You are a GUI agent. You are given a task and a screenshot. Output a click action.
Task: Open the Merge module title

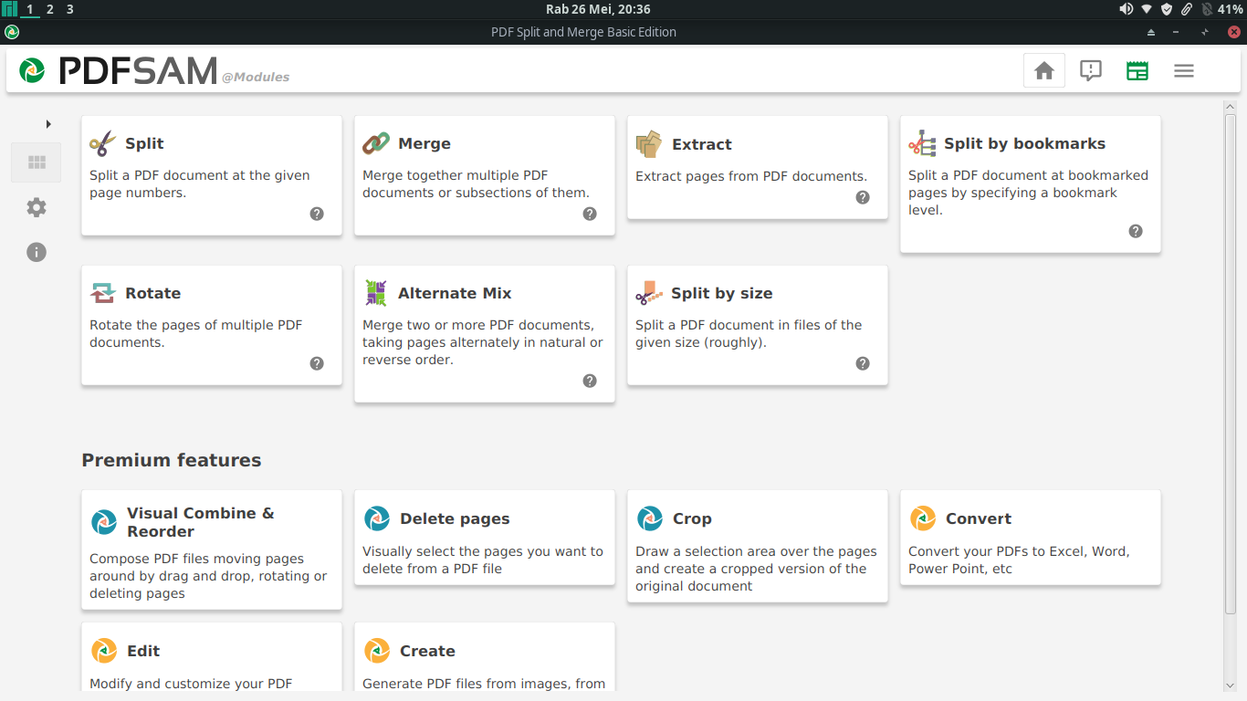click(x=424, y=143)
